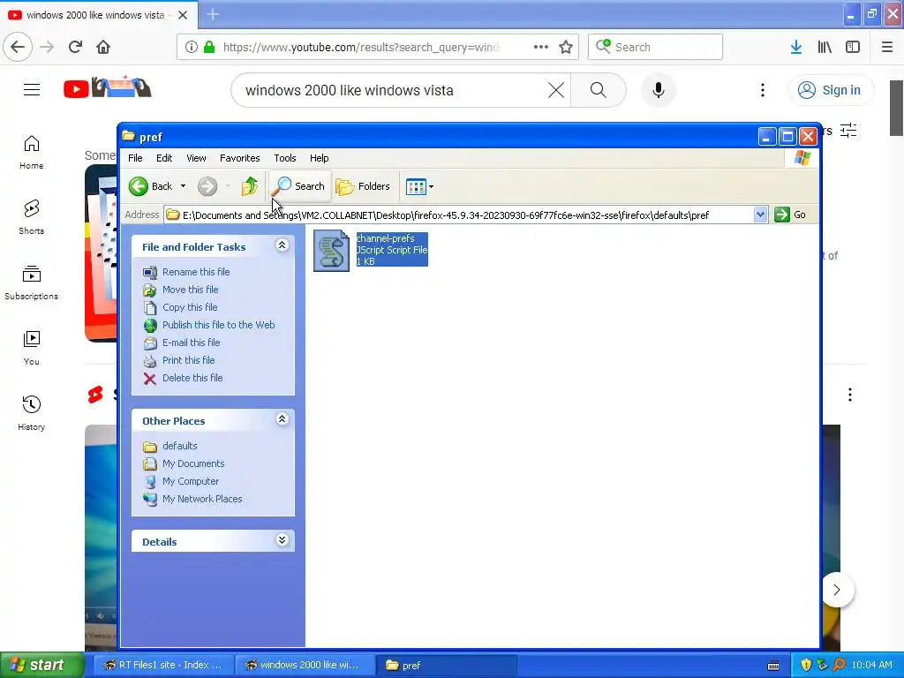This screenshot has width=904, height=678.
Task: Collapse the Other Places panel
Action: [x=282, y=419]
